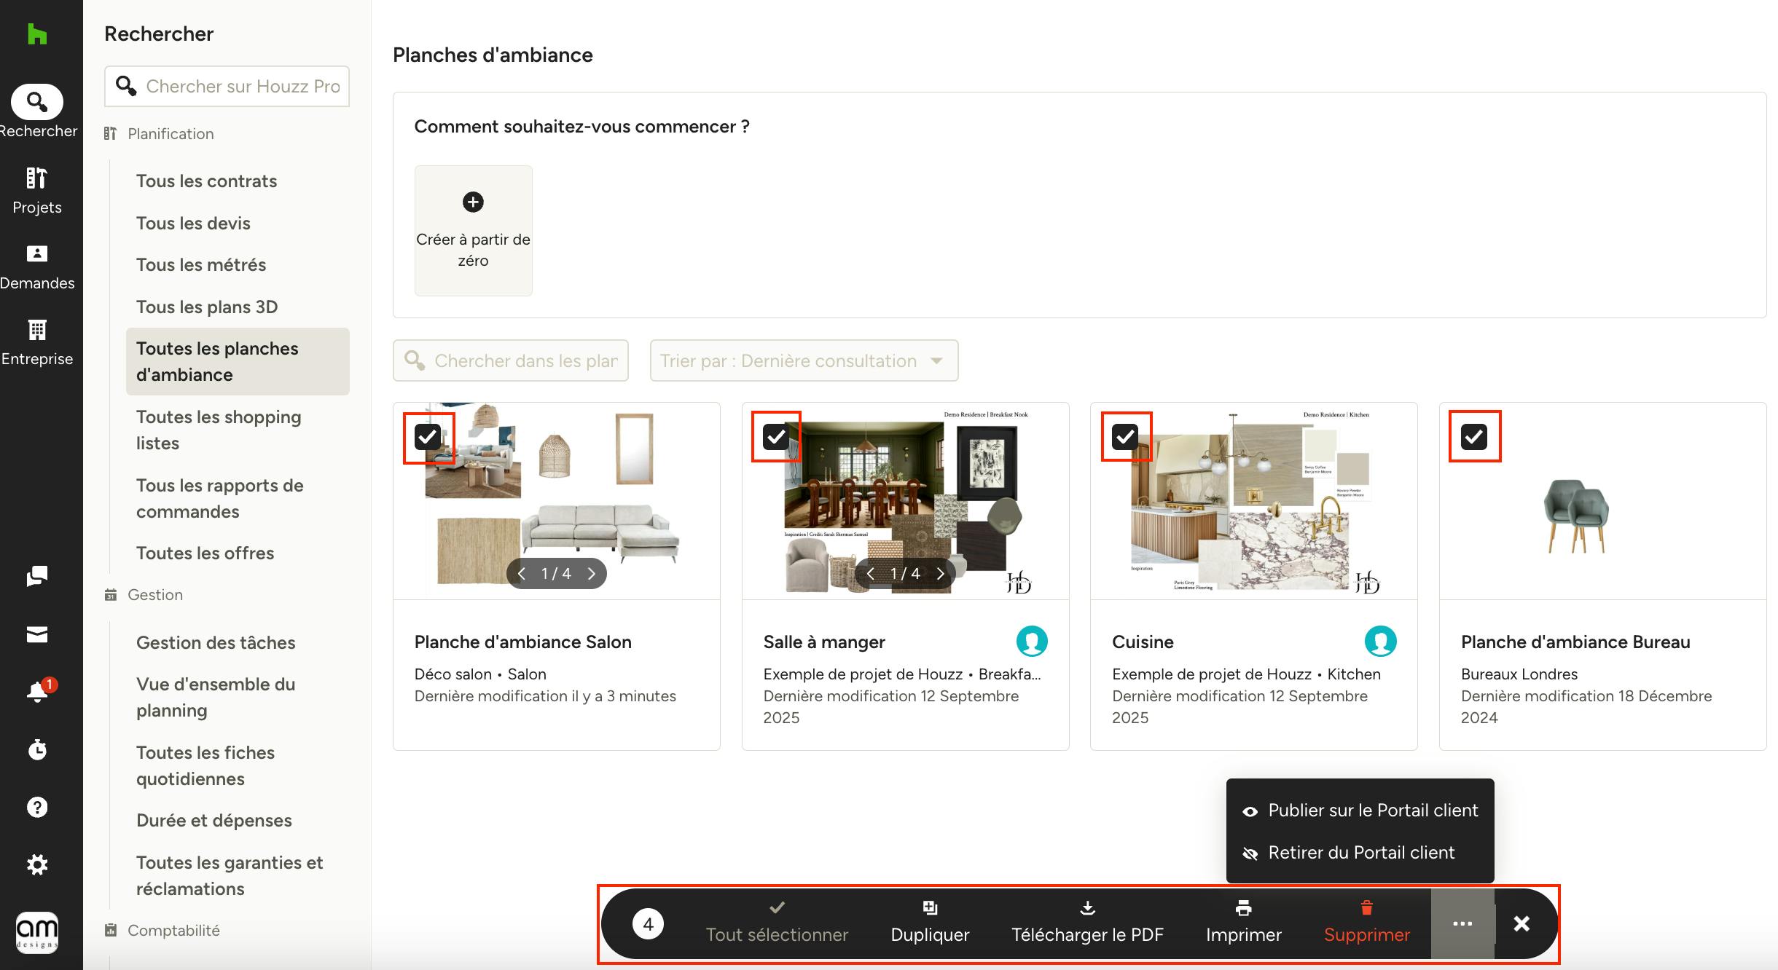Click the Bureaux Londres project name
Viewport: 1778px width, 970px height.
[x=1519, y=674]
